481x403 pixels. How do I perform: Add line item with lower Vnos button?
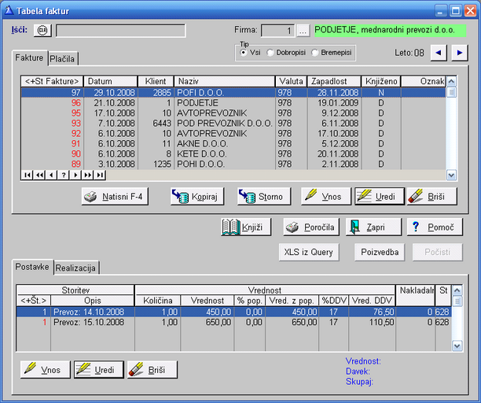46,370
